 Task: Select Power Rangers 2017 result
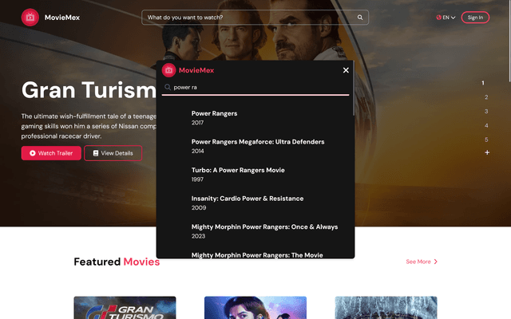[255, 118]
